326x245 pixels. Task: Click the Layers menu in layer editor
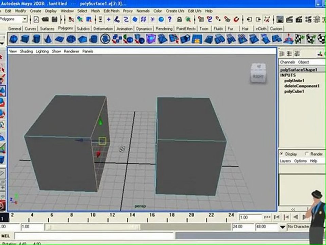point(285,161)
